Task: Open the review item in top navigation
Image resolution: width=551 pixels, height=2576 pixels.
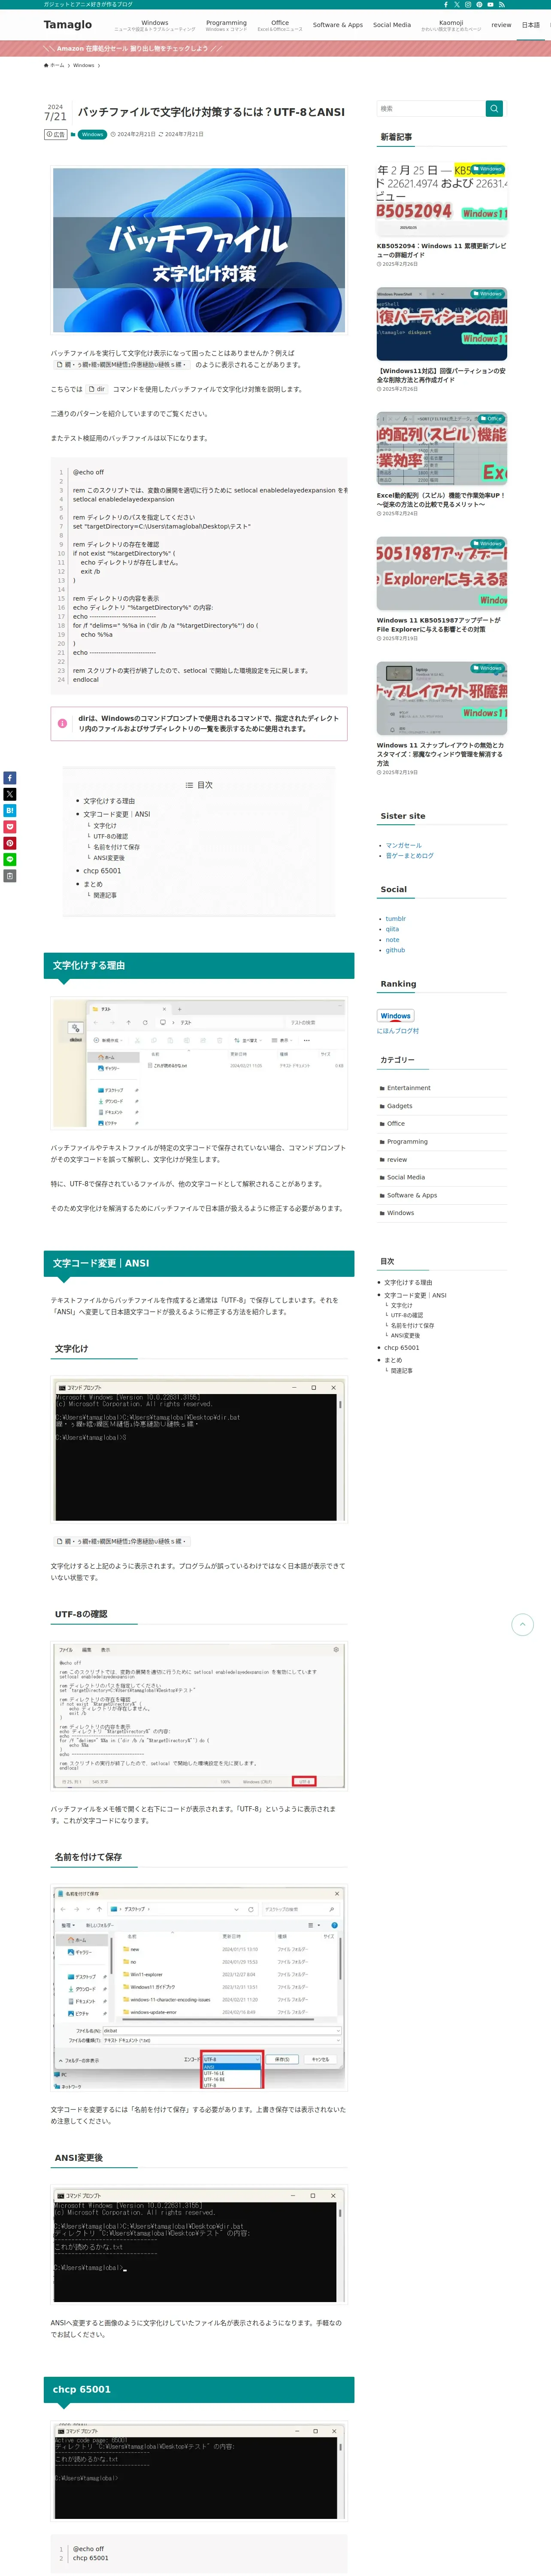Action: point(501,25)
